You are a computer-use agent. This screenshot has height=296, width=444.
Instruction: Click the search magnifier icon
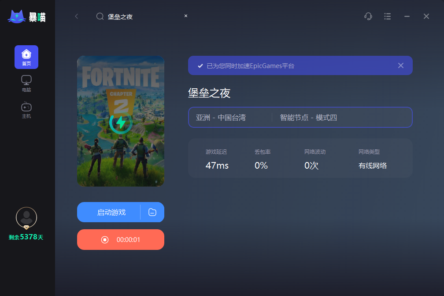100,16
